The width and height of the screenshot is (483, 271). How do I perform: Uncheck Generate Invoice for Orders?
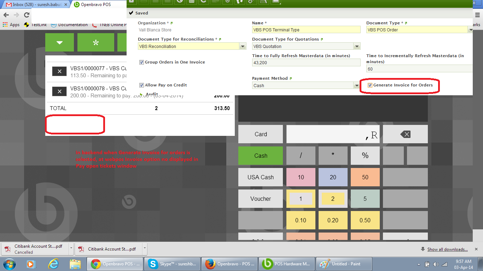pos(370,85)
